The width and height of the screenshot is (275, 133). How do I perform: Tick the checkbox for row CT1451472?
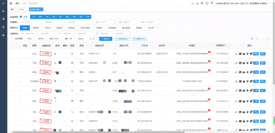[19, 101]
